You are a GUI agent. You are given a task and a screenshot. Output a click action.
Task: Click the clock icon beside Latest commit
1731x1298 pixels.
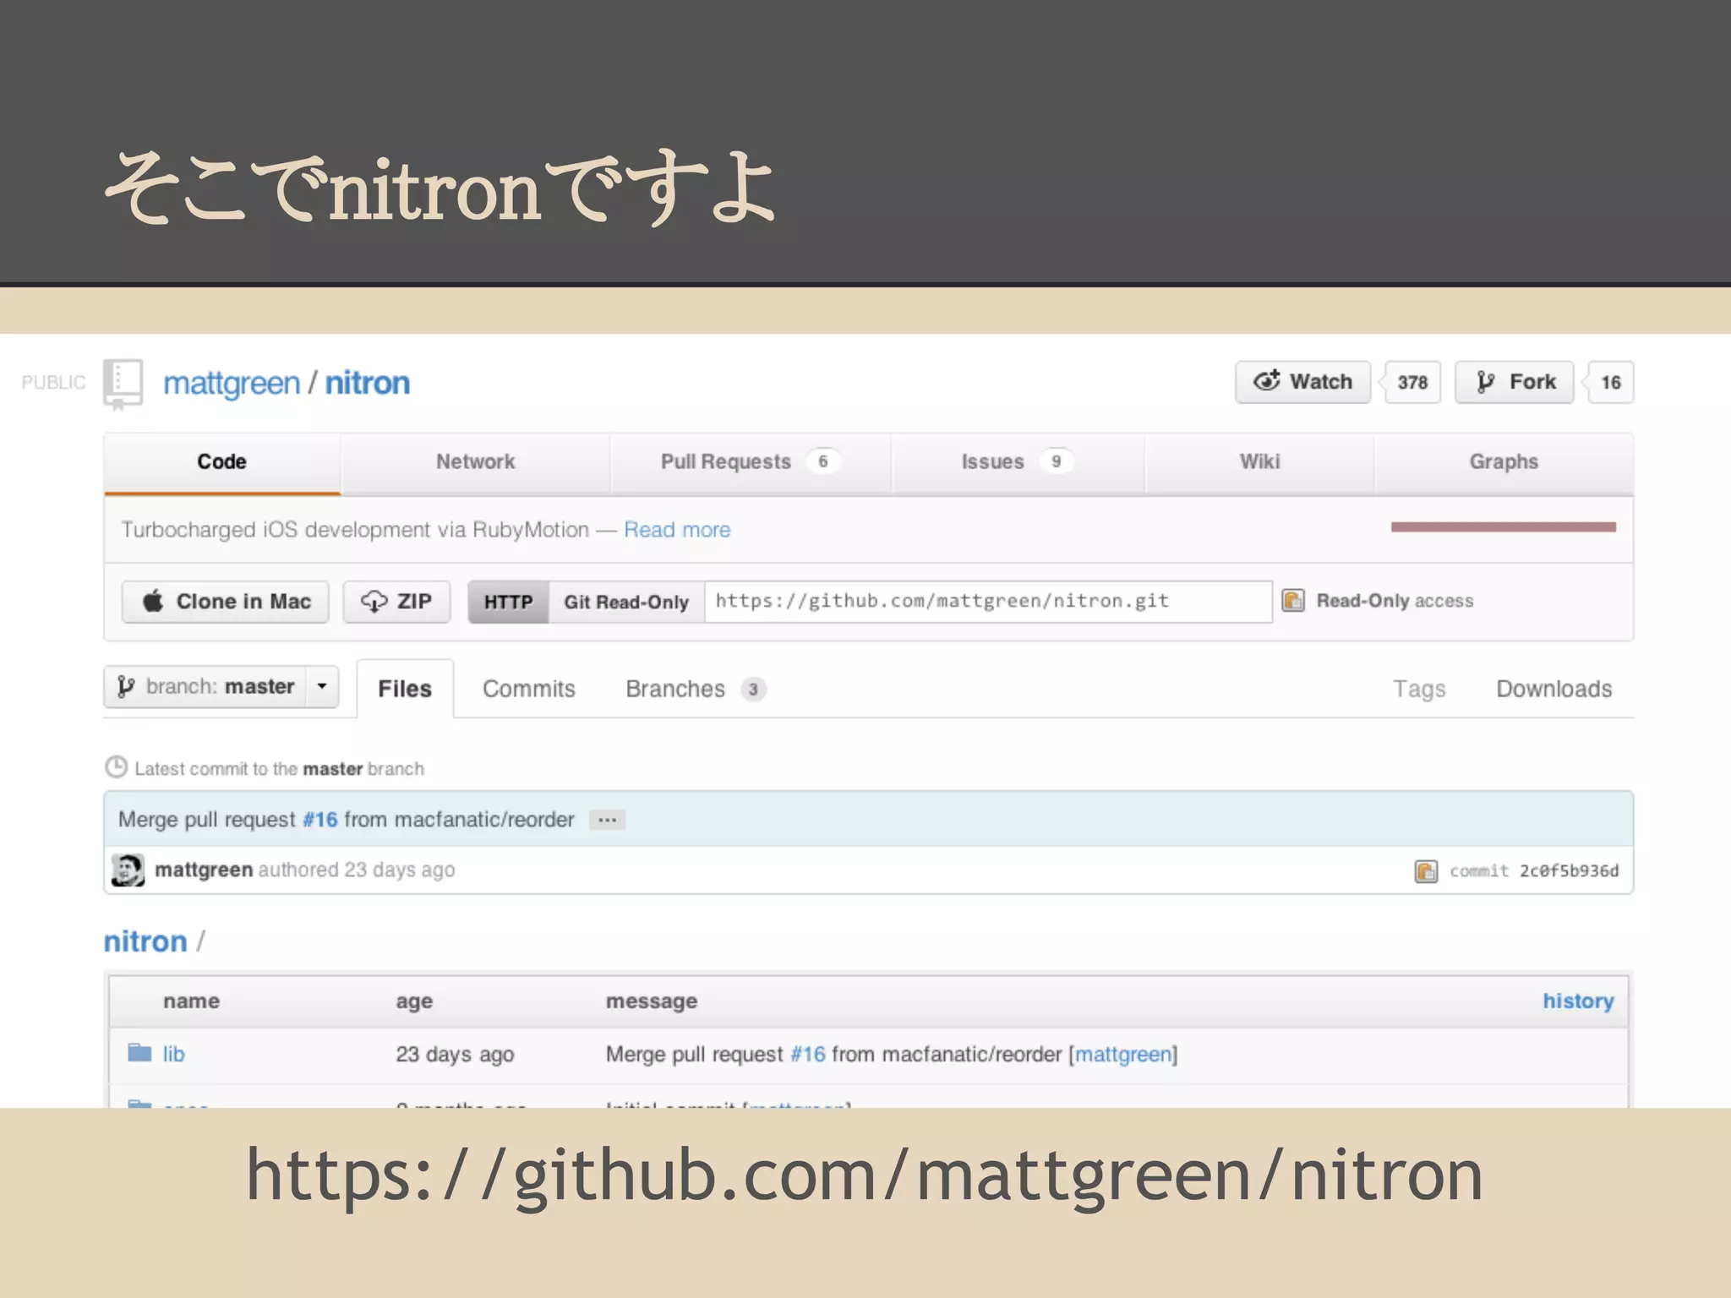(x=116, y=767)
